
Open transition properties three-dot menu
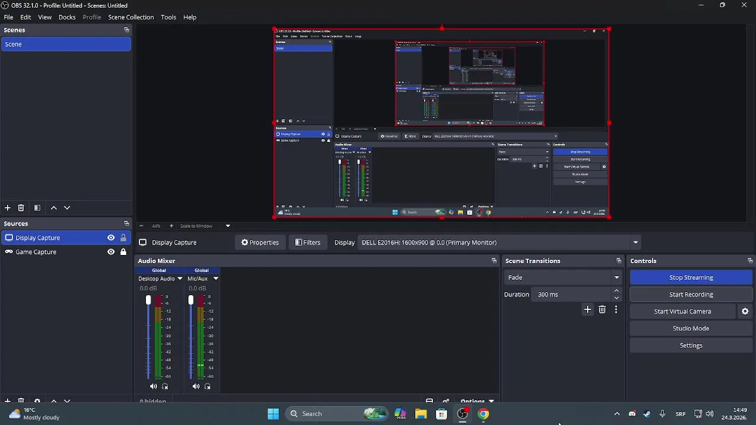pyautogui.click(x=616, y=310)
